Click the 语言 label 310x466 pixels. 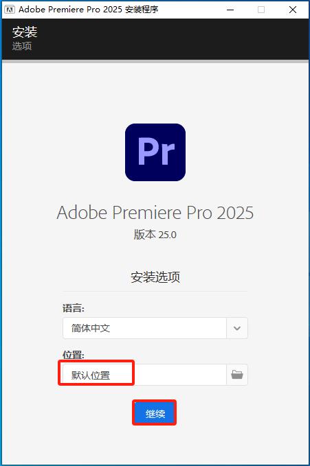[74, 308]
